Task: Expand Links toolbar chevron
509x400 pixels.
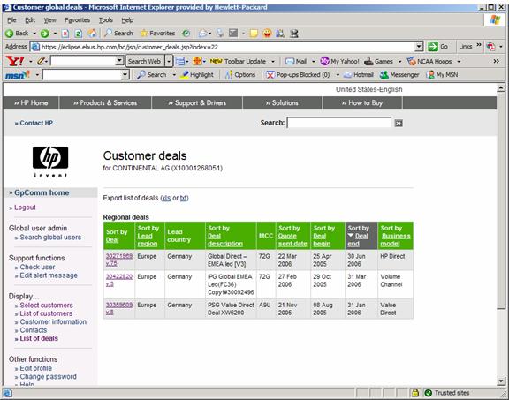Action: click(x=479, y=45)
